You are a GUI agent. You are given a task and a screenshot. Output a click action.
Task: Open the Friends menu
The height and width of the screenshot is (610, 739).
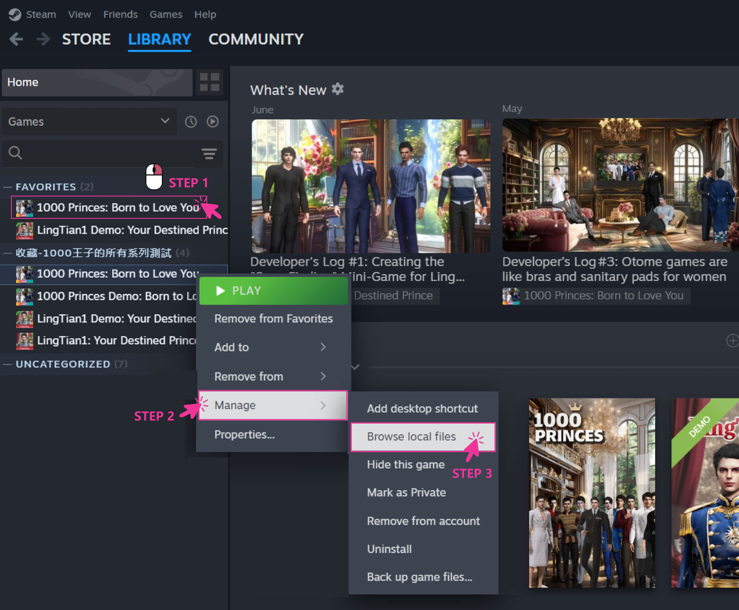[120, 14]
